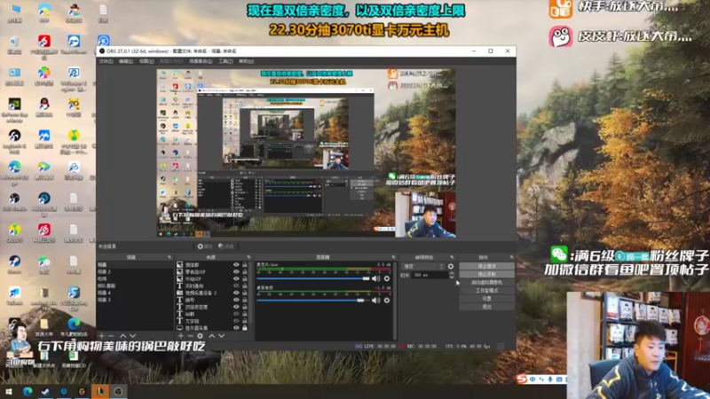Move scene up in scenes list
This screenshot has height=399, width=710.
click(122, 336)
